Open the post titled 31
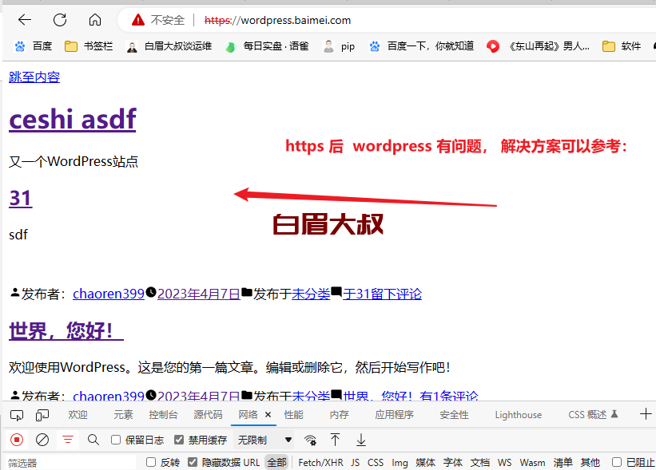This screenshot has width=656, height=470. [21, 198]
